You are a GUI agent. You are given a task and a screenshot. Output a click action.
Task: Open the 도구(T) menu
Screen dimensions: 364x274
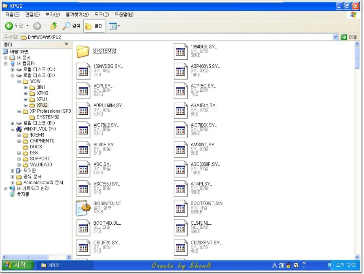(102, 15)
